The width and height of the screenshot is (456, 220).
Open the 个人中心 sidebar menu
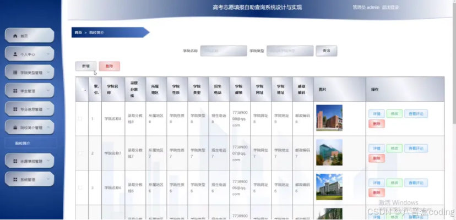[x=30, y=54]
